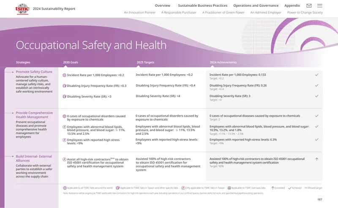The height and width of the screenshot is (208, 338).
Task: Click the Achieved checkmark legend icon
Action: pyautogui.click(x=290, y=188)
